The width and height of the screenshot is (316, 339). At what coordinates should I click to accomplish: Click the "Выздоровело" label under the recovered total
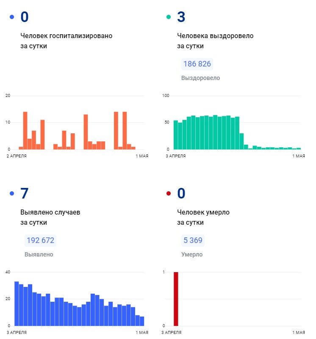tap(200, 78)
